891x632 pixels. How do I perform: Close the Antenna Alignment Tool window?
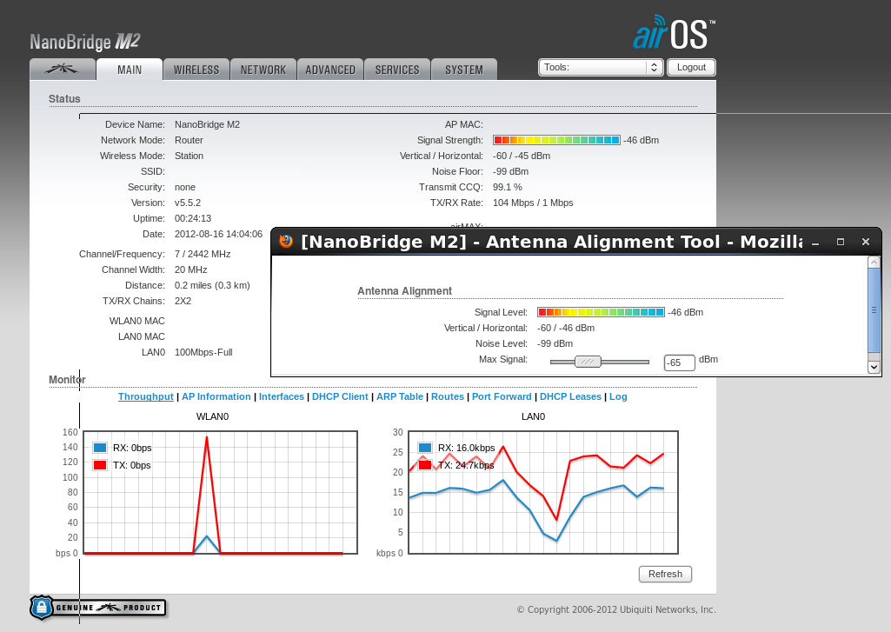866,243
